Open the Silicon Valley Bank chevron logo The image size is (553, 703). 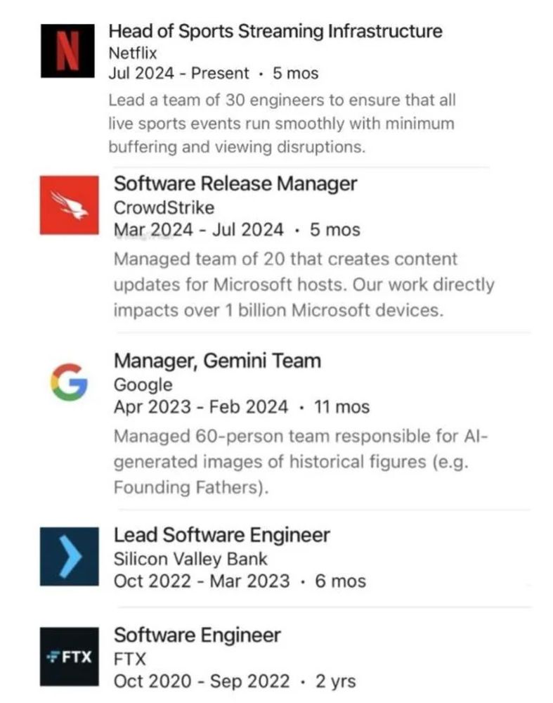(x=69, y=556)
